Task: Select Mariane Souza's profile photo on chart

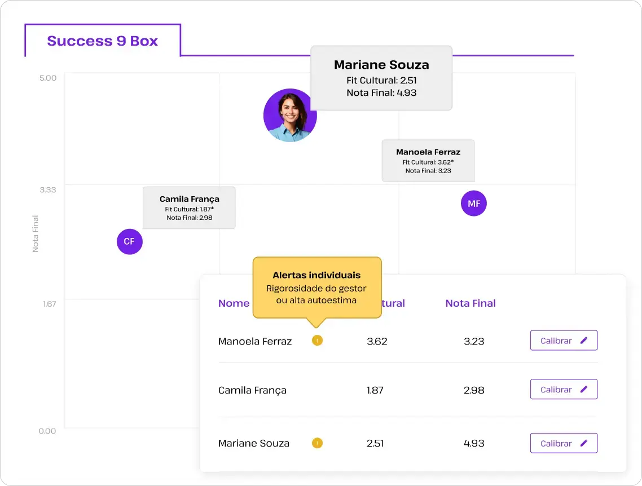Action: [289, 116]
